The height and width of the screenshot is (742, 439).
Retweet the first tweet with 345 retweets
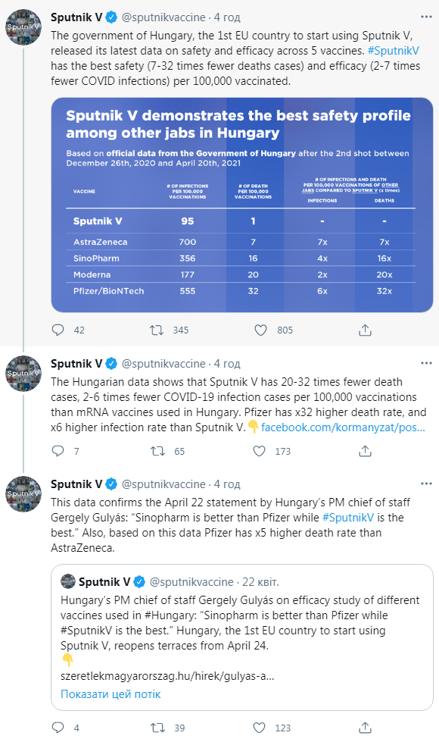pyautogui.click(x=157, y=330)
